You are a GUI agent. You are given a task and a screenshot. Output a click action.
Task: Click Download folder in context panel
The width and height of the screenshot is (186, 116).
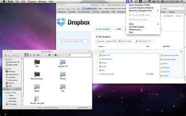pyautogui.click(x=168, y=59)
